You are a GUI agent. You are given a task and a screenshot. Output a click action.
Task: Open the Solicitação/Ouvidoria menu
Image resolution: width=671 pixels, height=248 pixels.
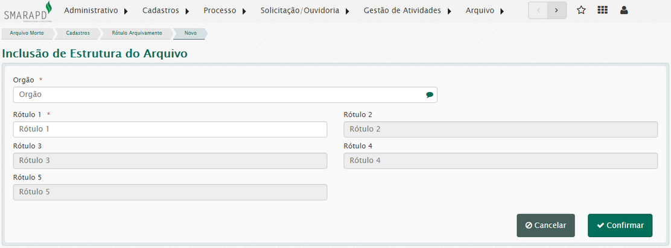tap(305, 11)
